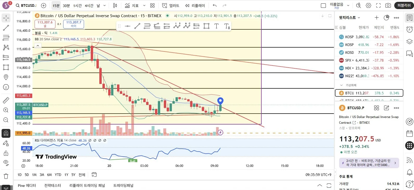Open the chart settings hexagon icon in top toolbar
This screenshot has width=414, height=190.
click(368, 5)
